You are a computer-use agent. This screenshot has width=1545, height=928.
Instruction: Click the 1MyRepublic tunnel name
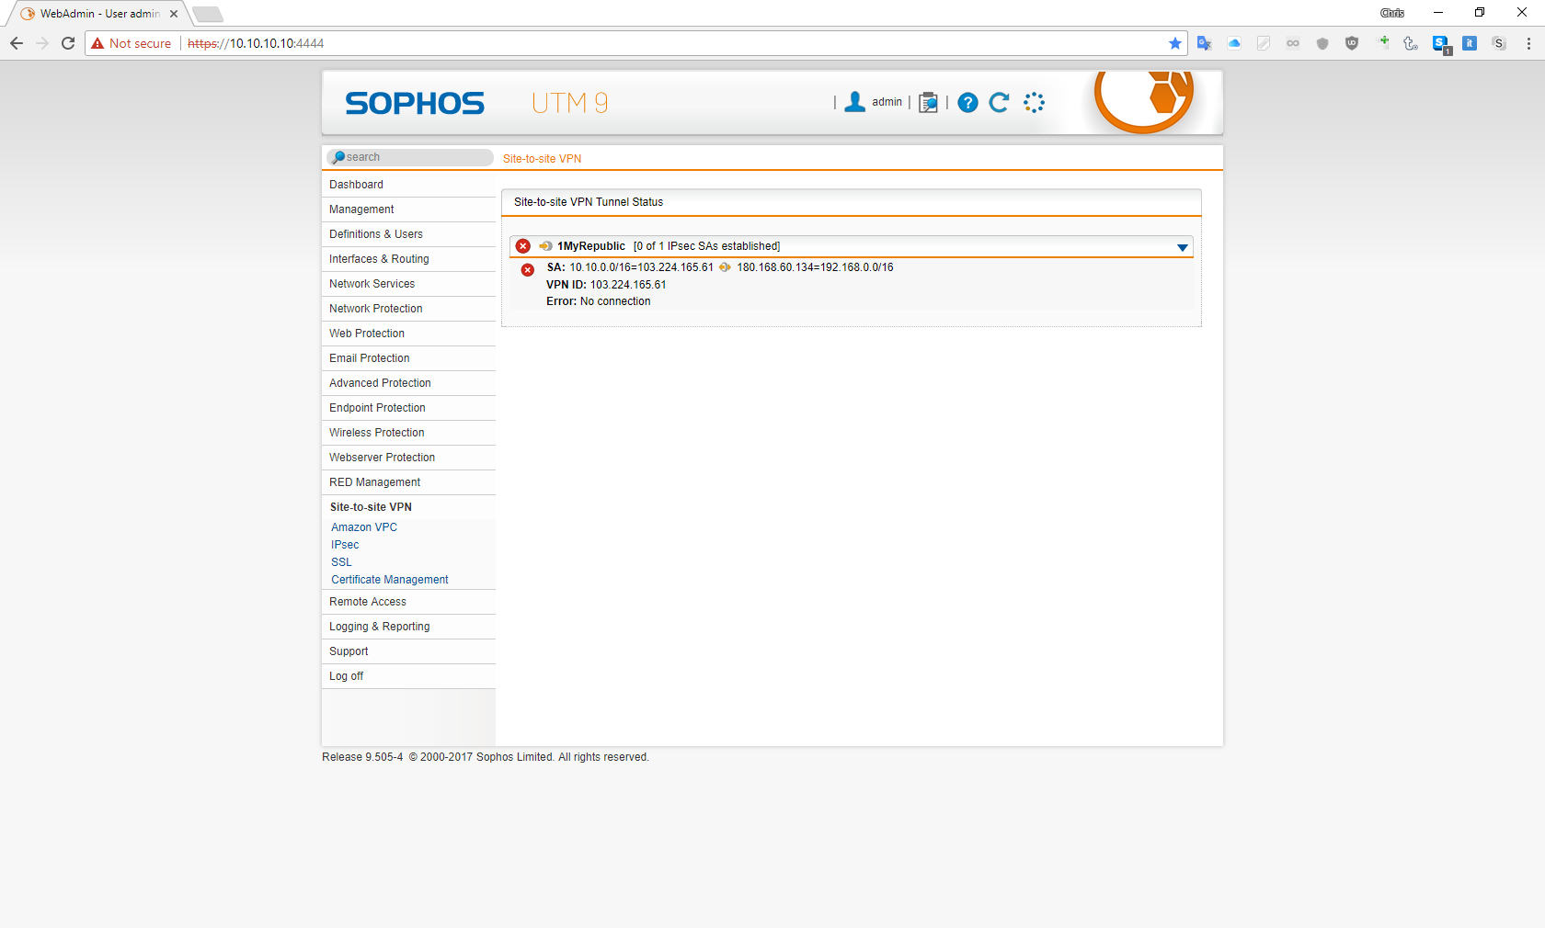[590, 246]
